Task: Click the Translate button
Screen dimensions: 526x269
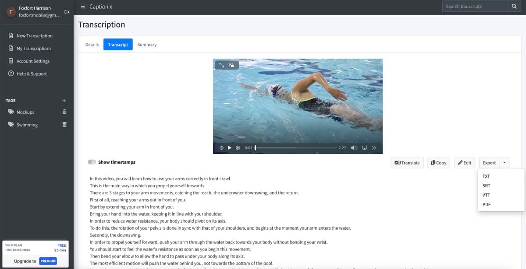Action: pyautogui.click(x=407, y=163)
